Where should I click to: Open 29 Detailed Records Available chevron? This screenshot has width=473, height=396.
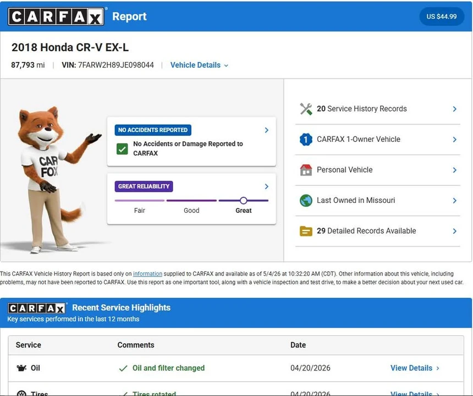click(x=455, y=231)
